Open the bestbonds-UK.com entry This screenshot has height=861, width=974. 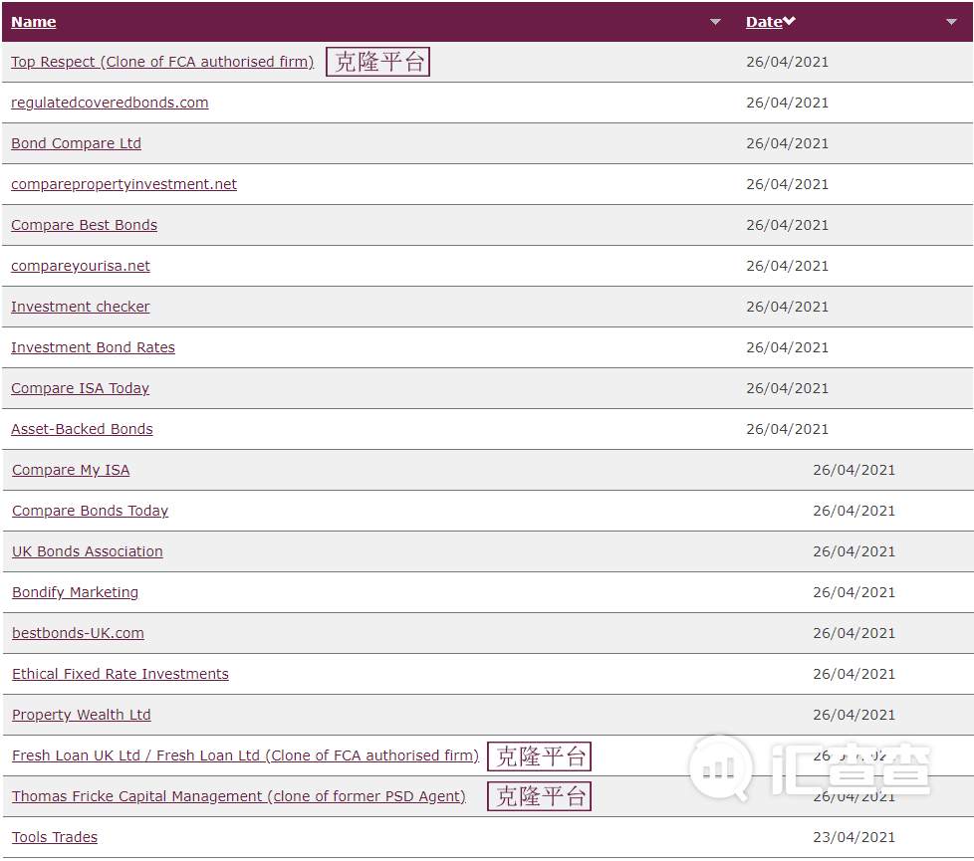pos(79,633)
